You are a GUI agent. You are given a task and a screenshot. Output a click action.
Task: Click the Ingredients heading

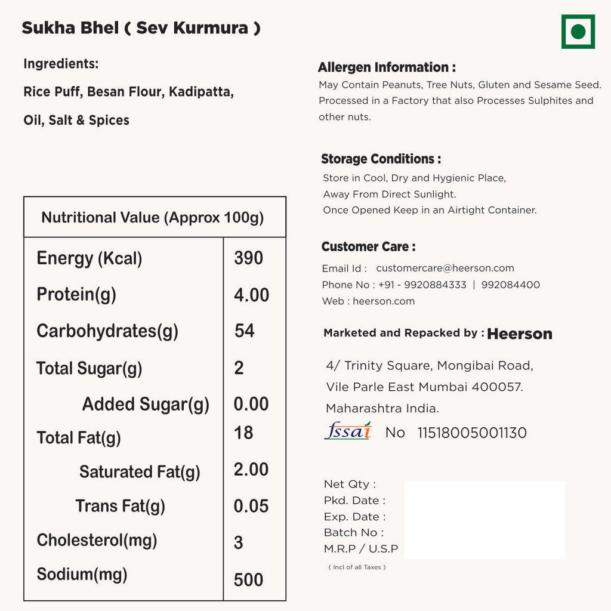(x=61, y=64)
